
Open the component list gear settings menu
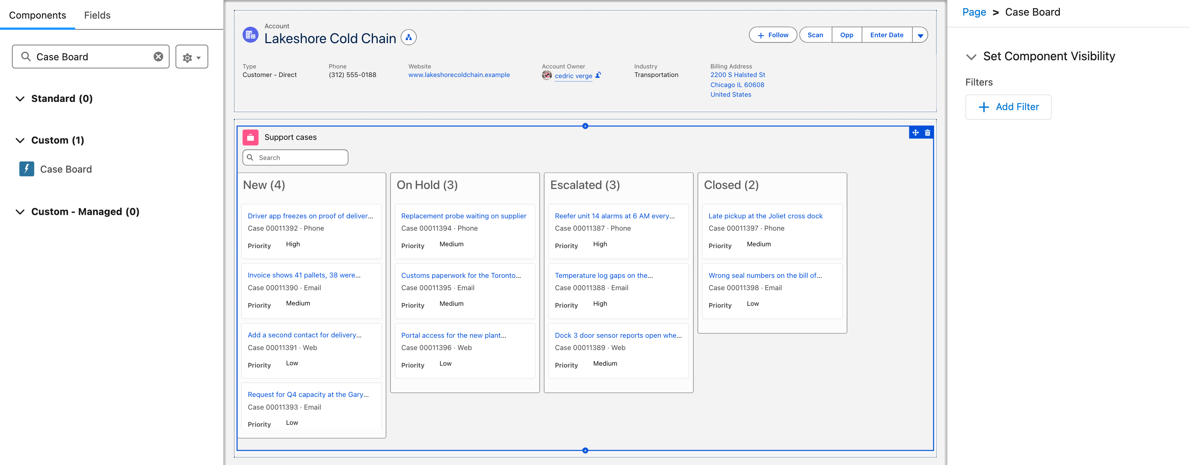click(192, 57)
